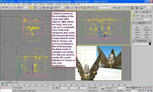Image resolution: width=153 pixels, height=92 pixels.
Task: Open the Layer Manager icon
Action: [124, 8]
